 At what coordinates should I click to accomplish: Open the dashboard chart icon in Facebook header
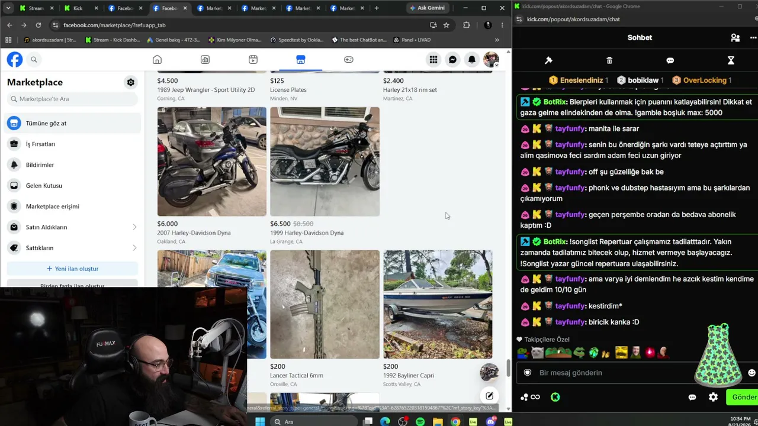(x=205, y=60)
